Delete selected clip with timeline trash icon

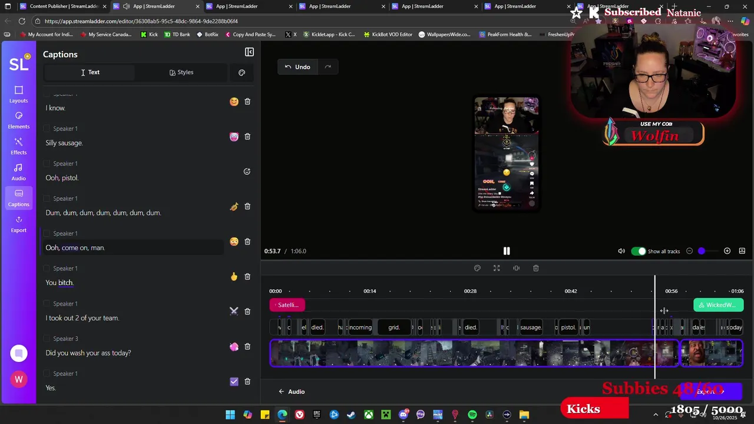(x=535, y=268)
